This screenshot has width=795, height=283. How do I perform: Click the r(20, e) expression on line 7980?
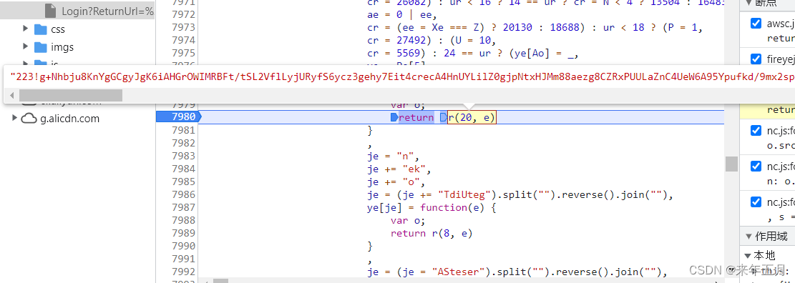tap(472, 117)
